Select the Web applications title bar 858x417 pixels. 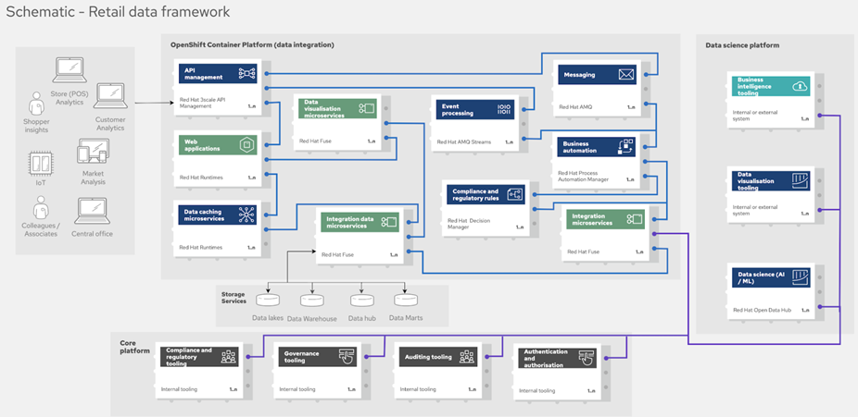tap(218, 145)
